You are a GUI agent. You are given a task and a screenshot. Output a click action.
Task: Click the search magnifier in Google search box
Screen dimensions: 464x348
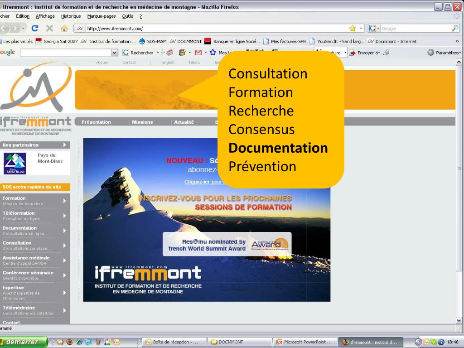click(x=455, y=29)
